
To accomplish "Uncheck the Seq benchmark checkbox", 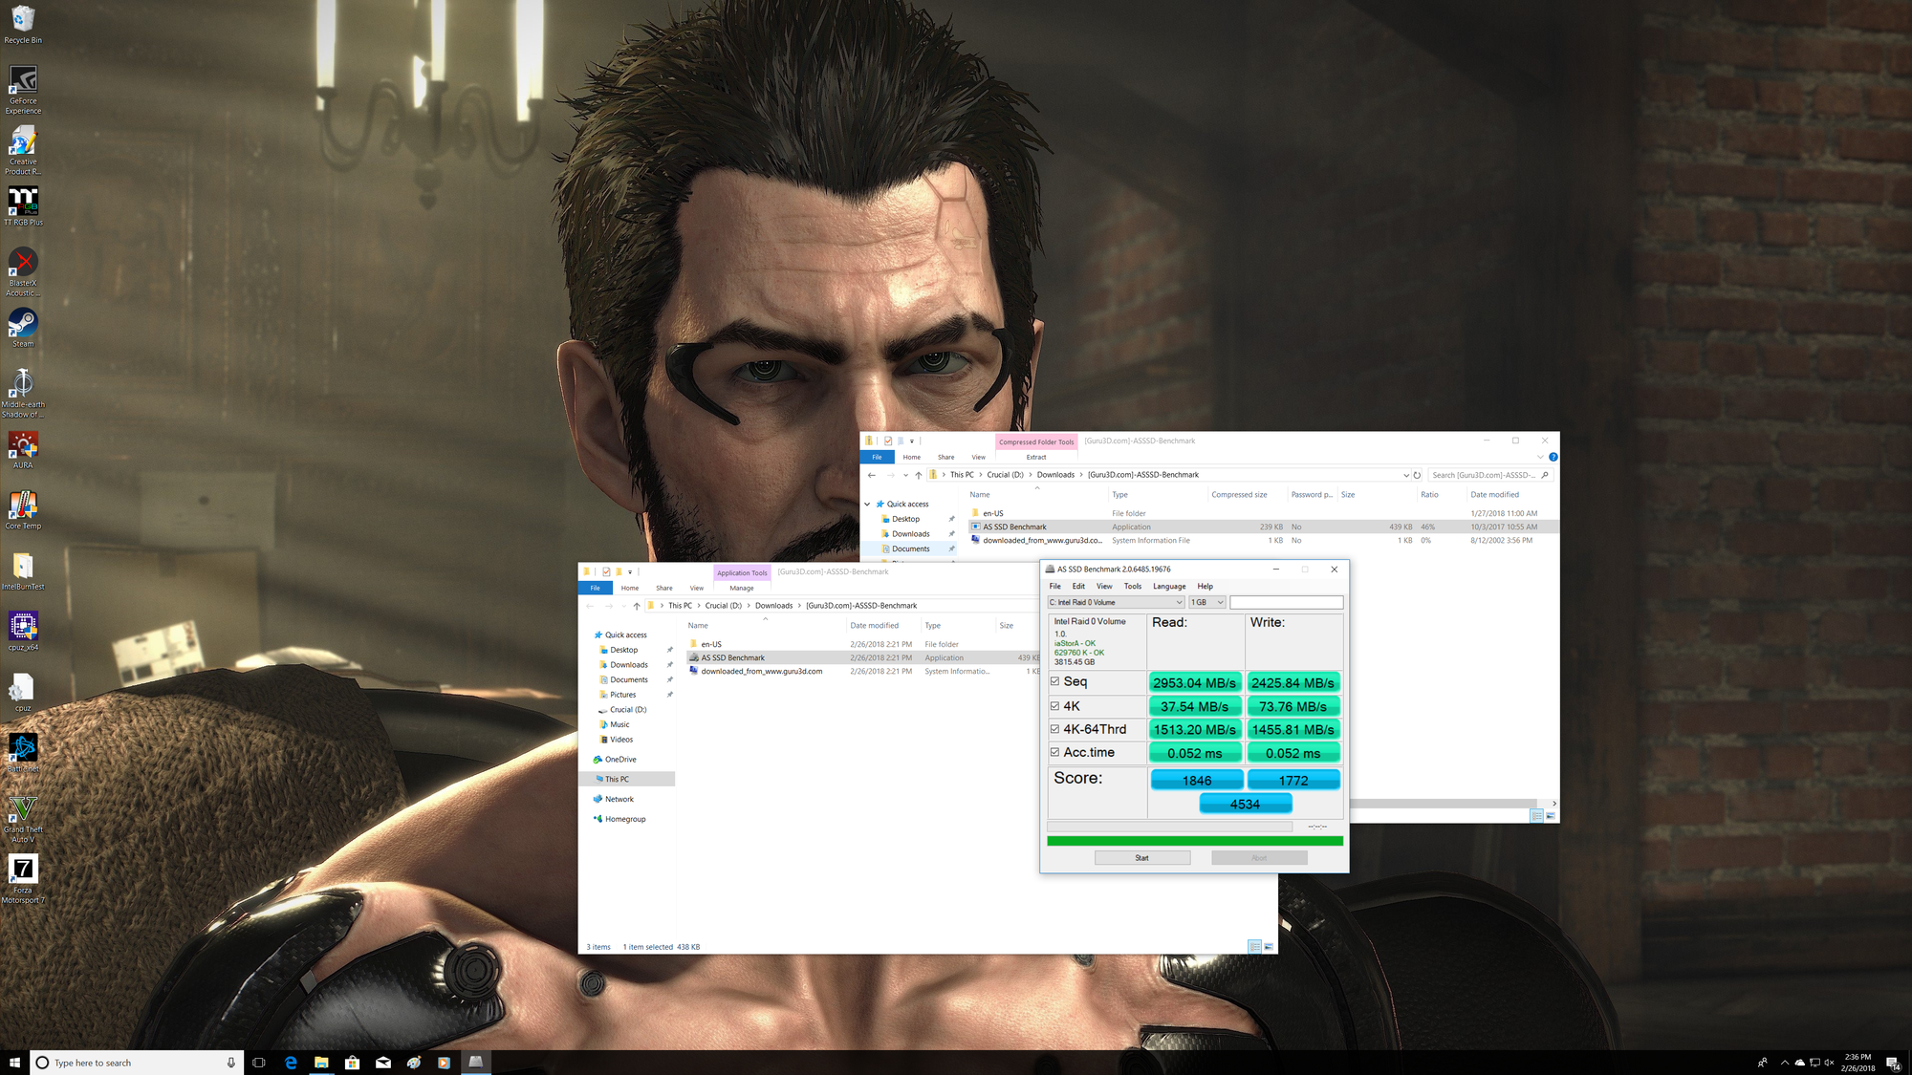I will coord(1055,681).
